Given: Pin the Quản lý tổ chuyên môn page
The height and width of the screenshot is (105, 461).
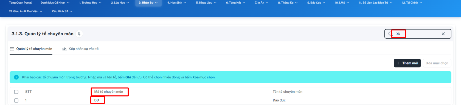Looking at the screenshot, I should coord(79,34).
